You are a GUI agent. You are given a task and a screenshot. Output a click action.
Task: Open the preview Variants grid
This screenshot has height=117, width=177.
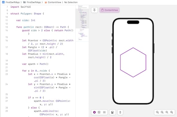(x=104, y=112)
